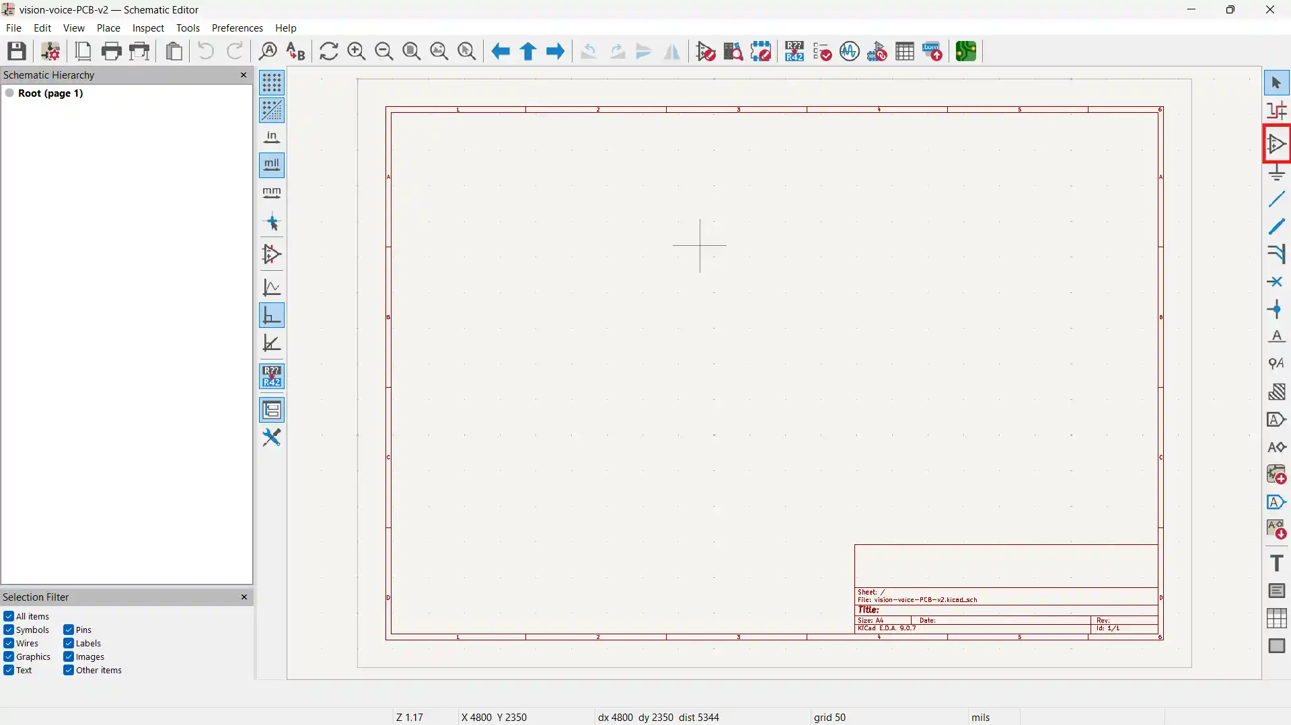Select the Place Symbols tool

(1276, 144)
